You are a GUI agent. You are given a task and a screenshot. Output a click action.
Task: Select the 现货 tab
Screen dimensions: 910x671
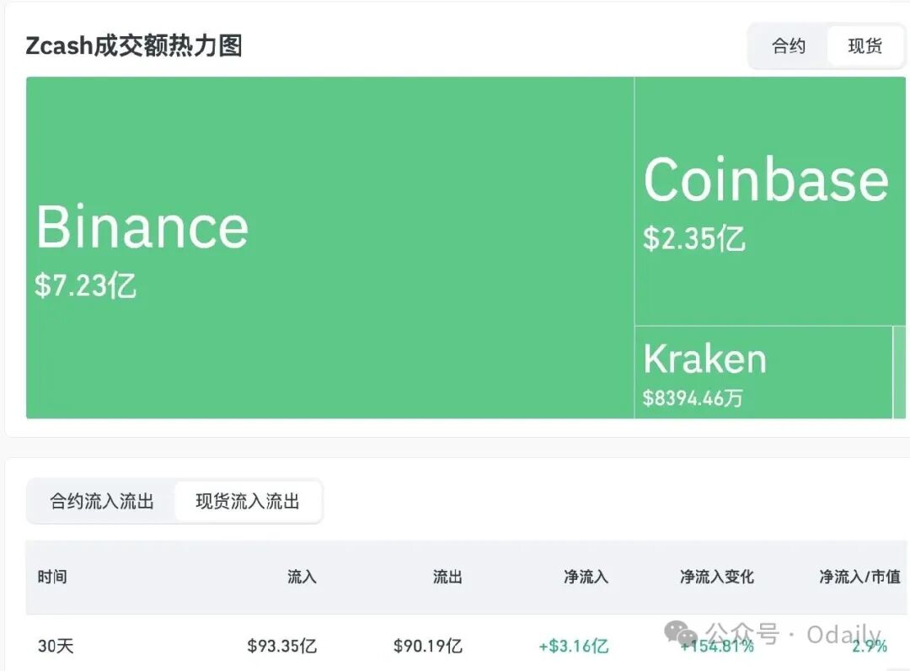pyautogui.click(x=864, y=46)
